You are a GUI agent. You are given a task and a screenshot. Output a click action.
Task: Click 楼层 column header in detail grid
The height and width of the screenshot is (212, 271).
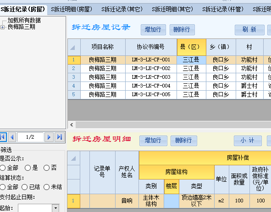coord(171,186)
